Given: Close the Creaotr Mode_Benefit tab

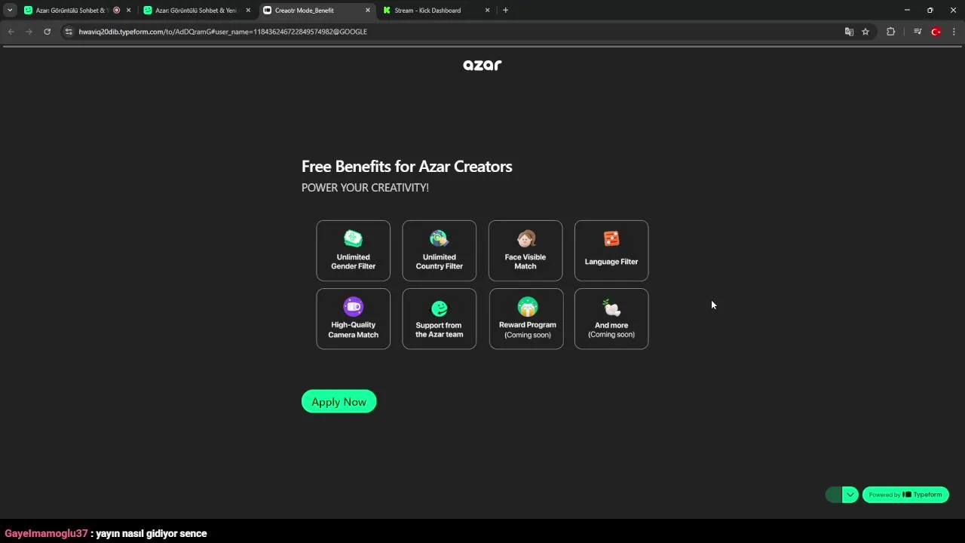Looking at the screenshot, I should click(368, 11).
